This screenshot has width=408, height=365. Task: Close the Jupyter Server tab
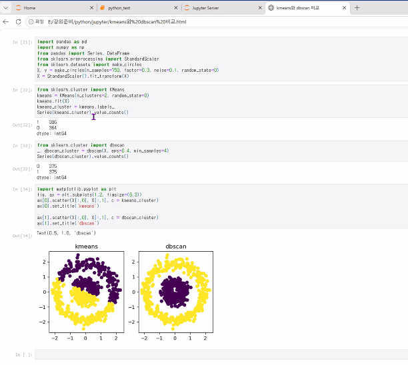point(260,8)
